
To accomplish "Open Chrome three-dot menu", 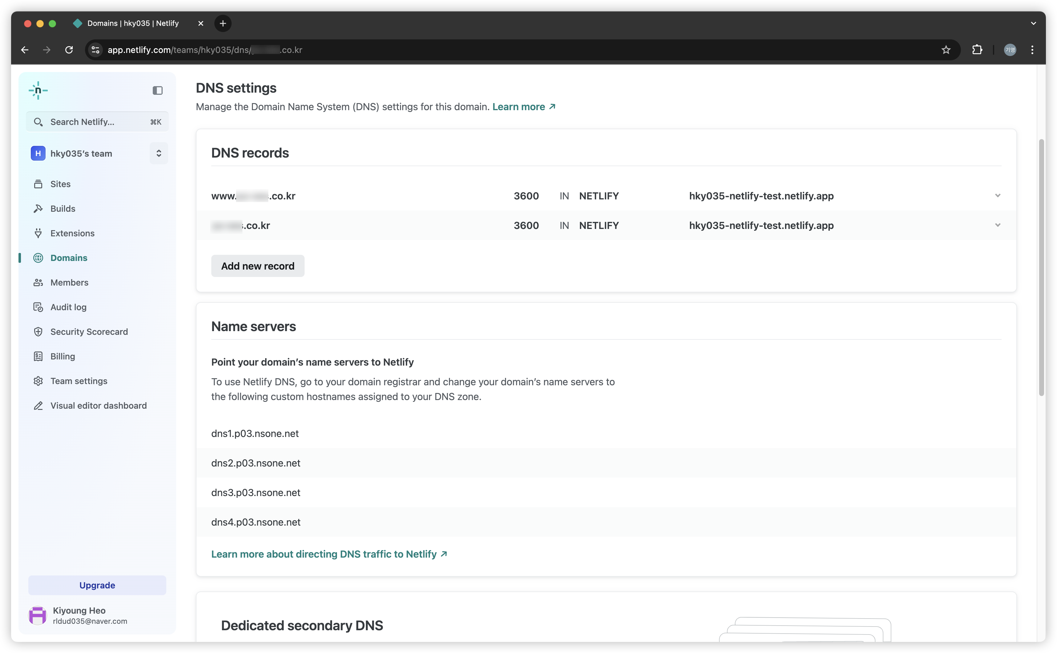I will tap(1032, 50).
